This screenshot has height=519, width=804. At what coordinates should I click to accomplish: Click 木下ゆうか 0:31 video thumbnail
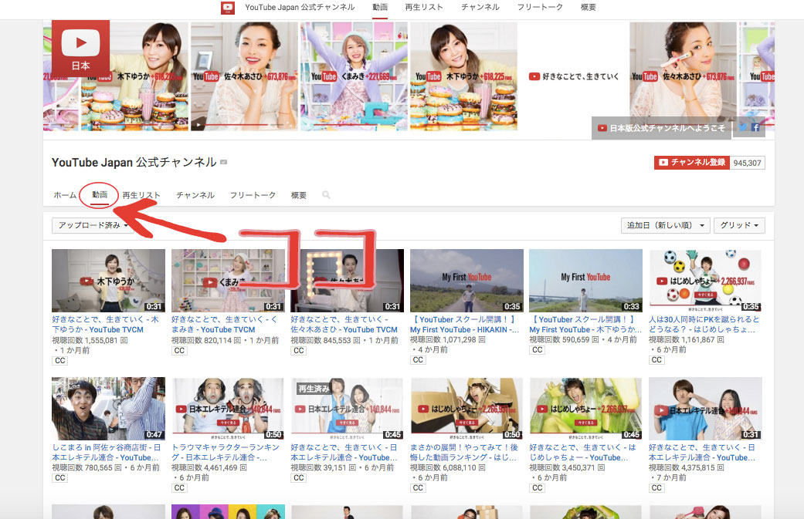click(x=108, y=281)
